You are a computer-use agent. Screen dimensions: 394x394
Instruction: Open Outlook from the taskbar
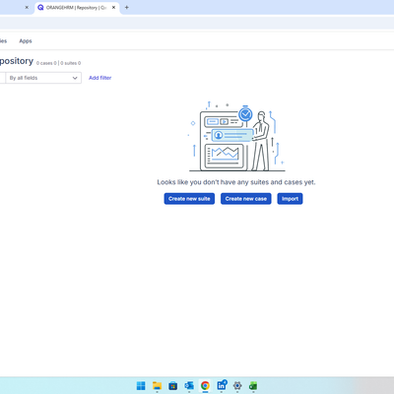pos(189,386)
